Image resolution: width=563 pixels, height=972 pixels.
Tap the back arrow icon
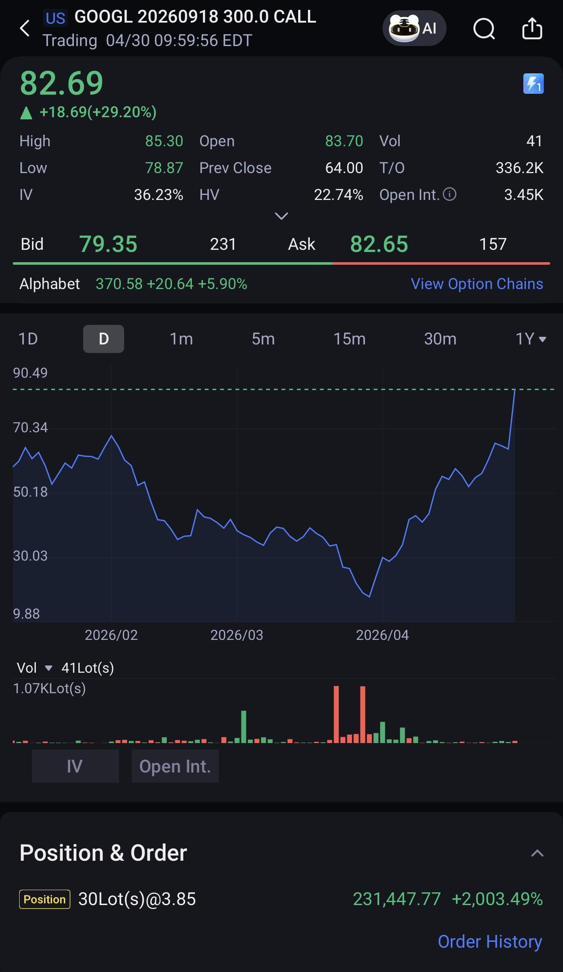25,29
